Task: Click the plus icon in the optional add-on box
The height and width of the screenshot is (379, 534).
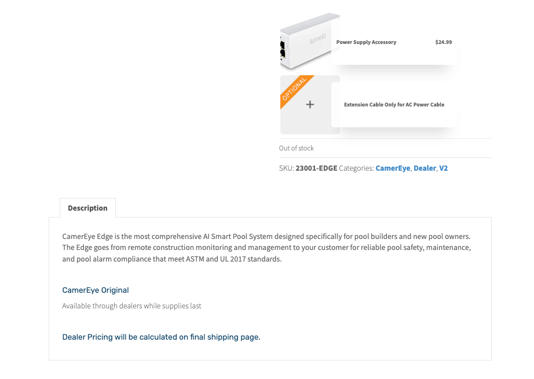Action: coord(310,105)
